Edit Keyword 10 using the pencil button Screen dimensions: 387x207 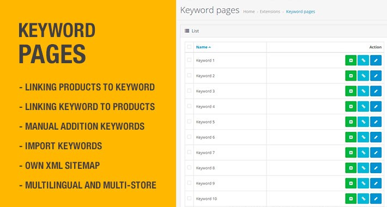376,199
